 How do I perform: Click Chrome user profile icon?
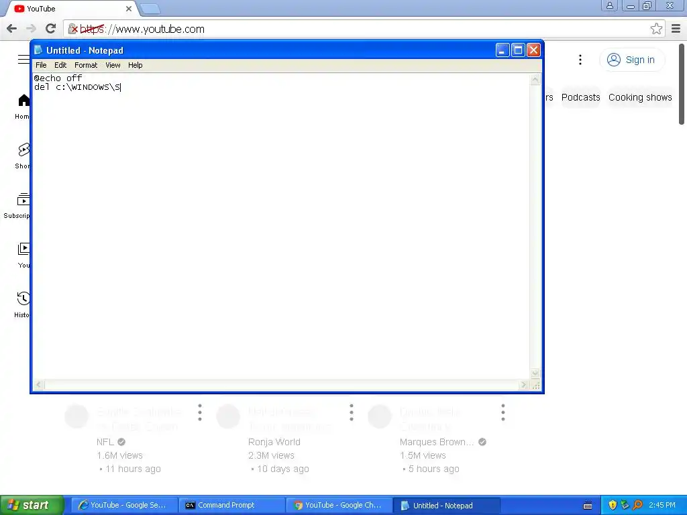click(609, 5)
